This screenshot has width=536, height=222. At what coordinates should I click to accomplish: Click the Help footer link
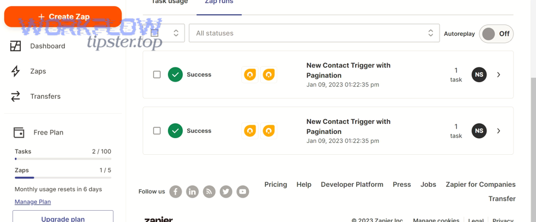pos(304,185)
